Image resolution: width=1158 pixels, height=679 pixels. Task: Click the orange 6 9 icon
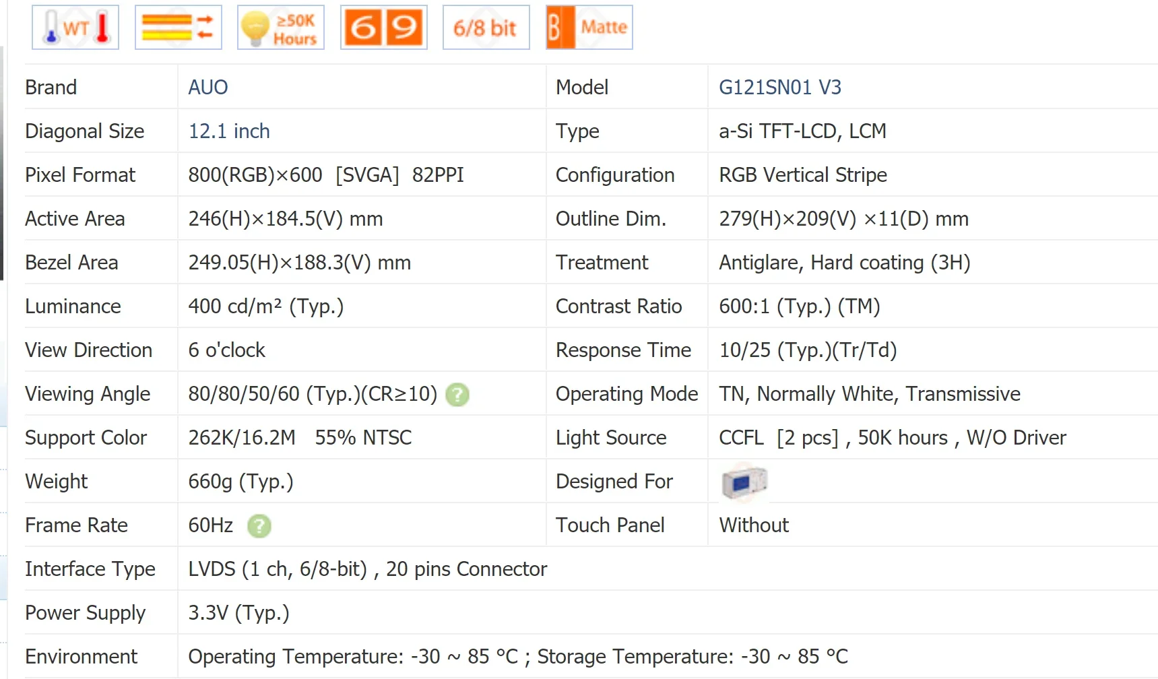(x=384, y=27)
